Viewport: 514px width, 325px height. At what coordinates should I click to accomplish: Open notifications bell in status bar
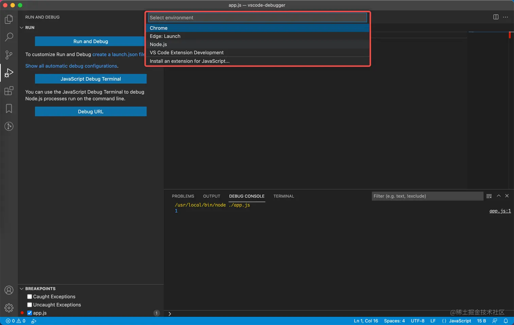[x=506, y=321]
